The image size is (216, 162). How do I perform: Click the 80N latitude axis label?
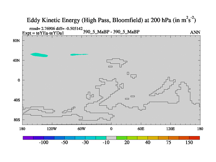(x=18, y=40)
